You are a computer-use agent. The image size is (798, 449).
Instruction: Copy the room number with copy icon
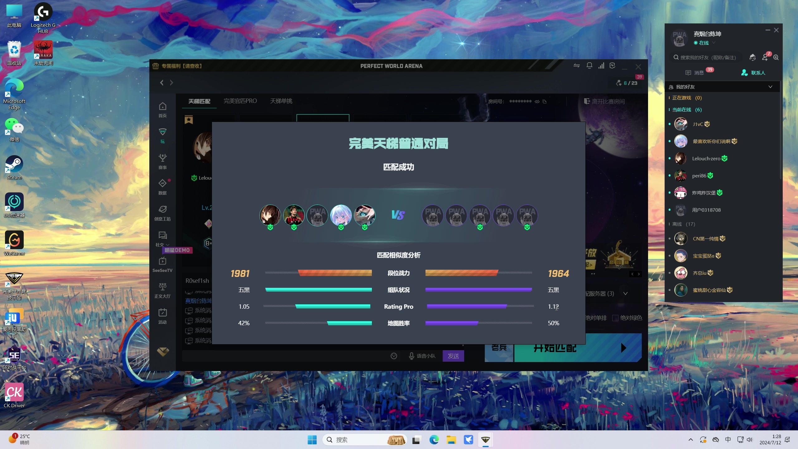point(544,101)
